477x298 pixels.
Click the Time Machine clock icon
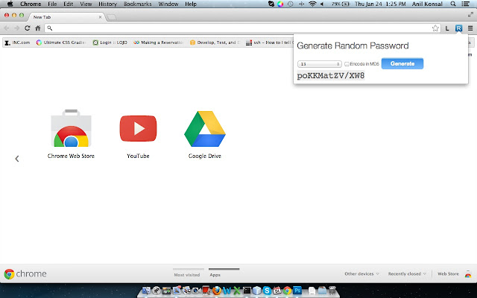[x=290, y=4]
